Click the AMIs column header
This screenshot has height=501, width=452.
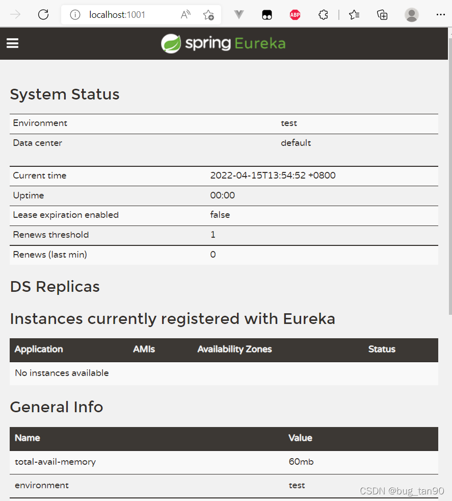coord(144,349)
